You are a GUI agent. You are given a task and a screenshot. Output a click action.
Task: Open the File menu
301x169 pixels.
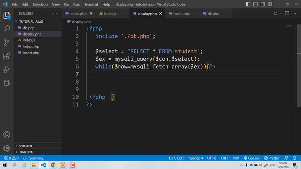point(15,4)
